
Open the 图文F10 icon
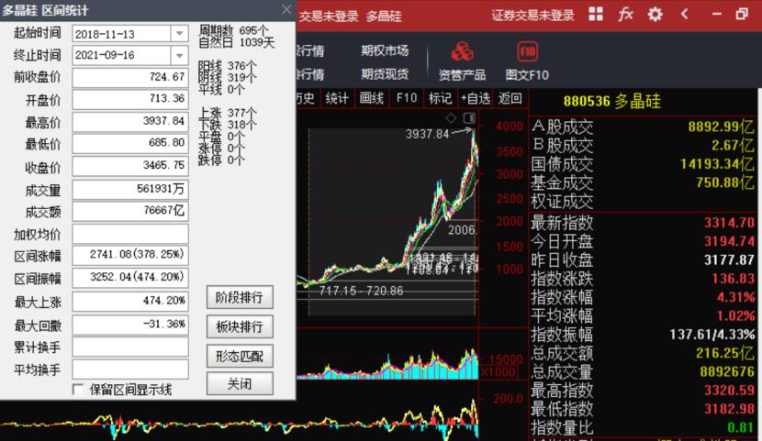coord(527,52)
